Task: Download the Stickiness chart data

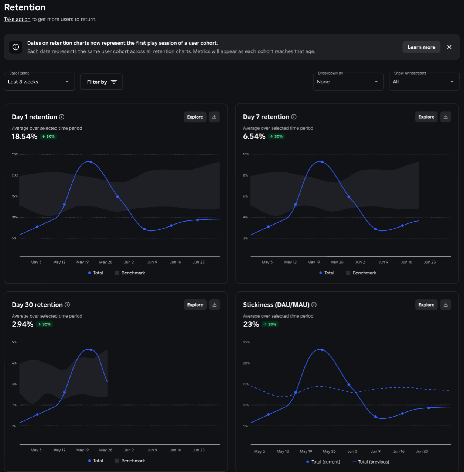Action: tap(446, 305)
